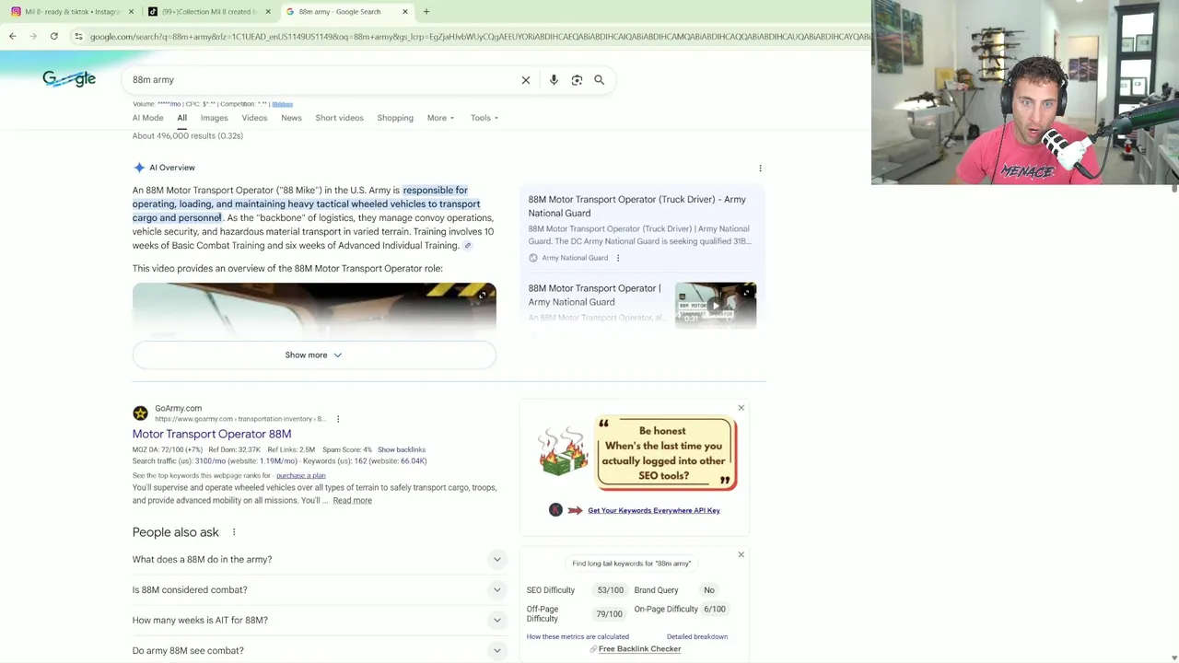
Task: Click the National Guard video thumbnail
Action: [716, 305]
